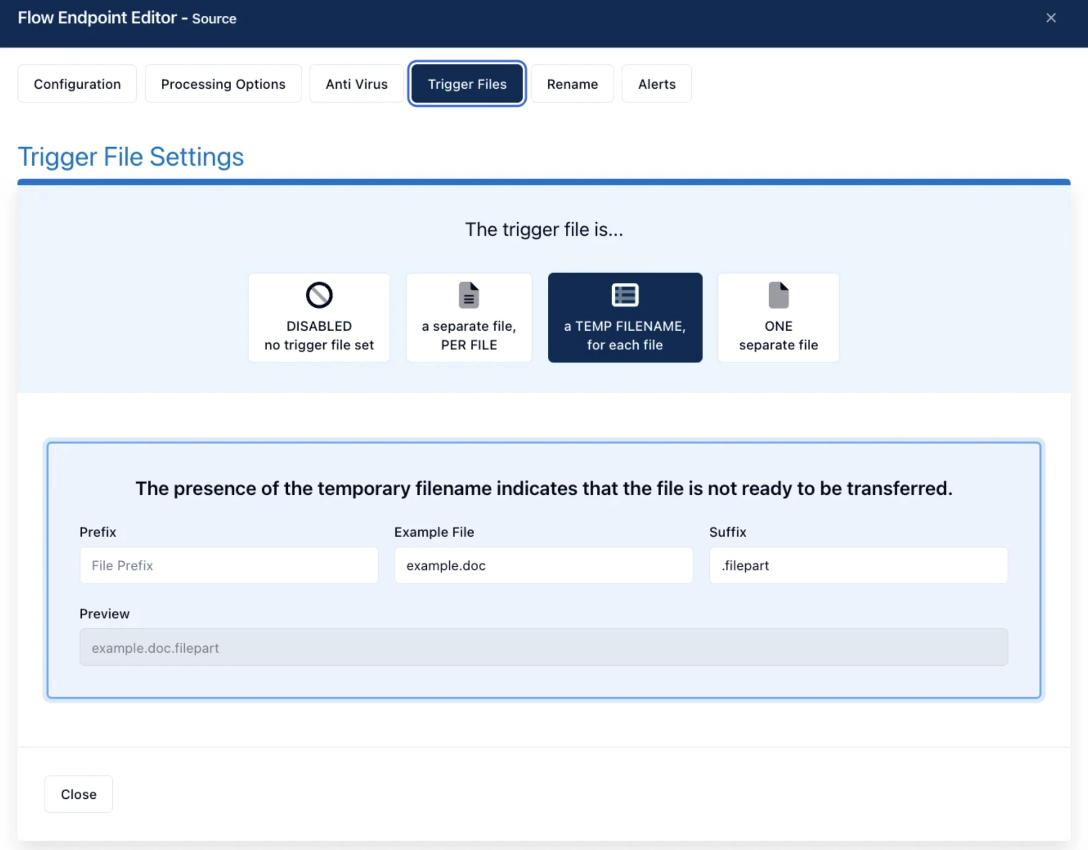Click the Preview field example.doc.filepart

click(543, 647)
